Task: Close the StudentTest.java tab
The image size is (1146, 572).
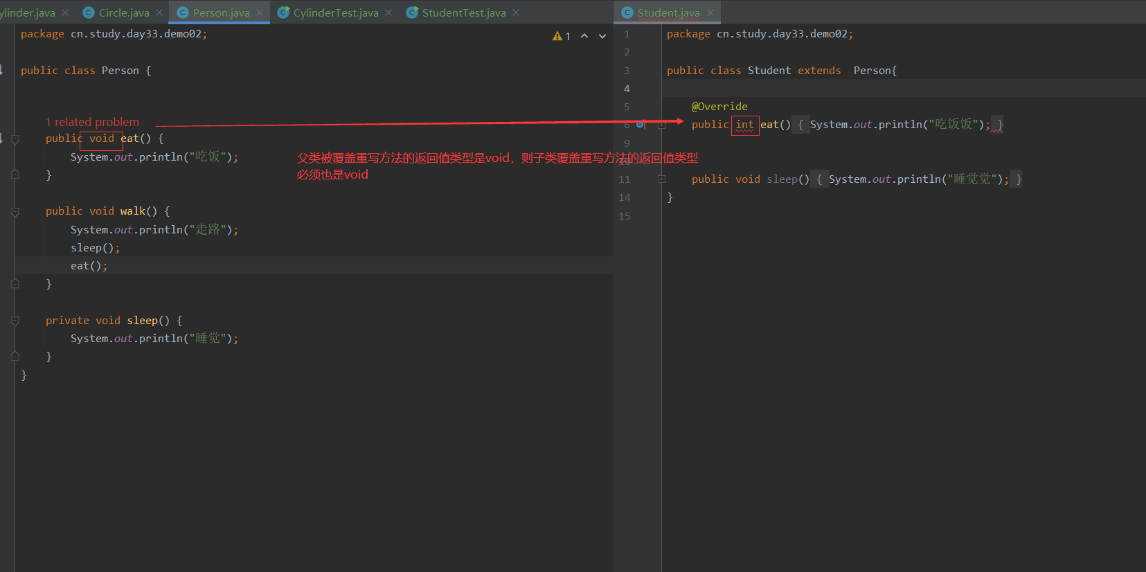Action: [x=516, y=12]
